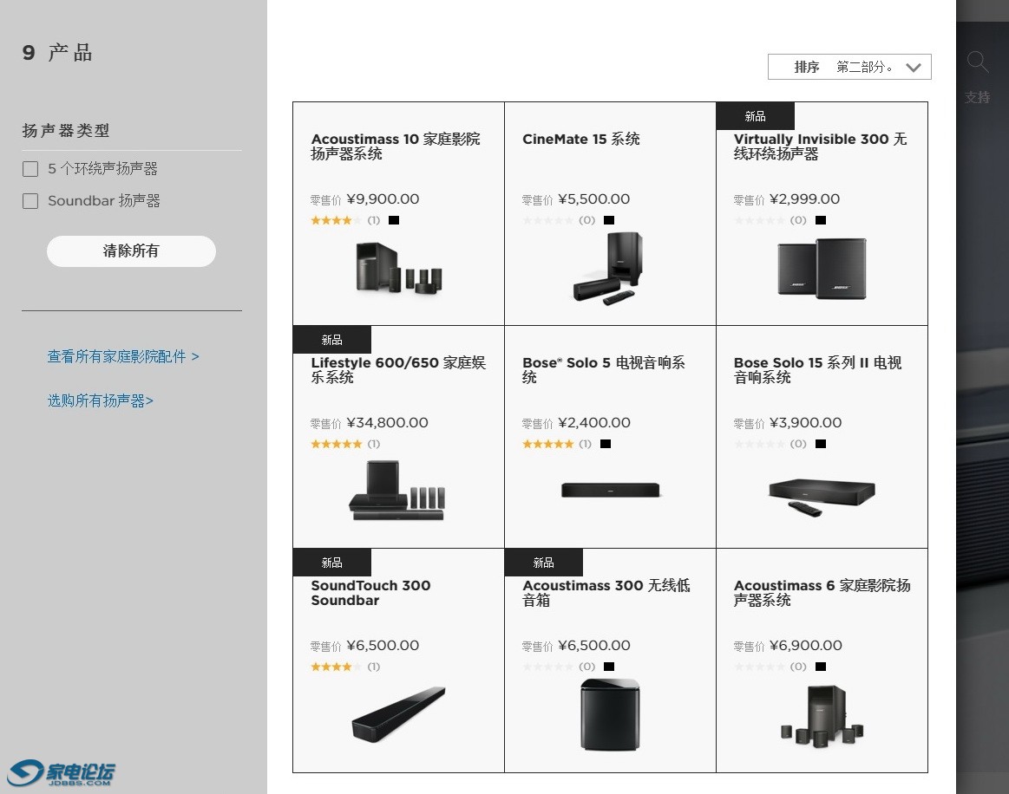Click the Virtually Invisible 300 speakers image
The image size is (1009, 794).
coord(822,269)
